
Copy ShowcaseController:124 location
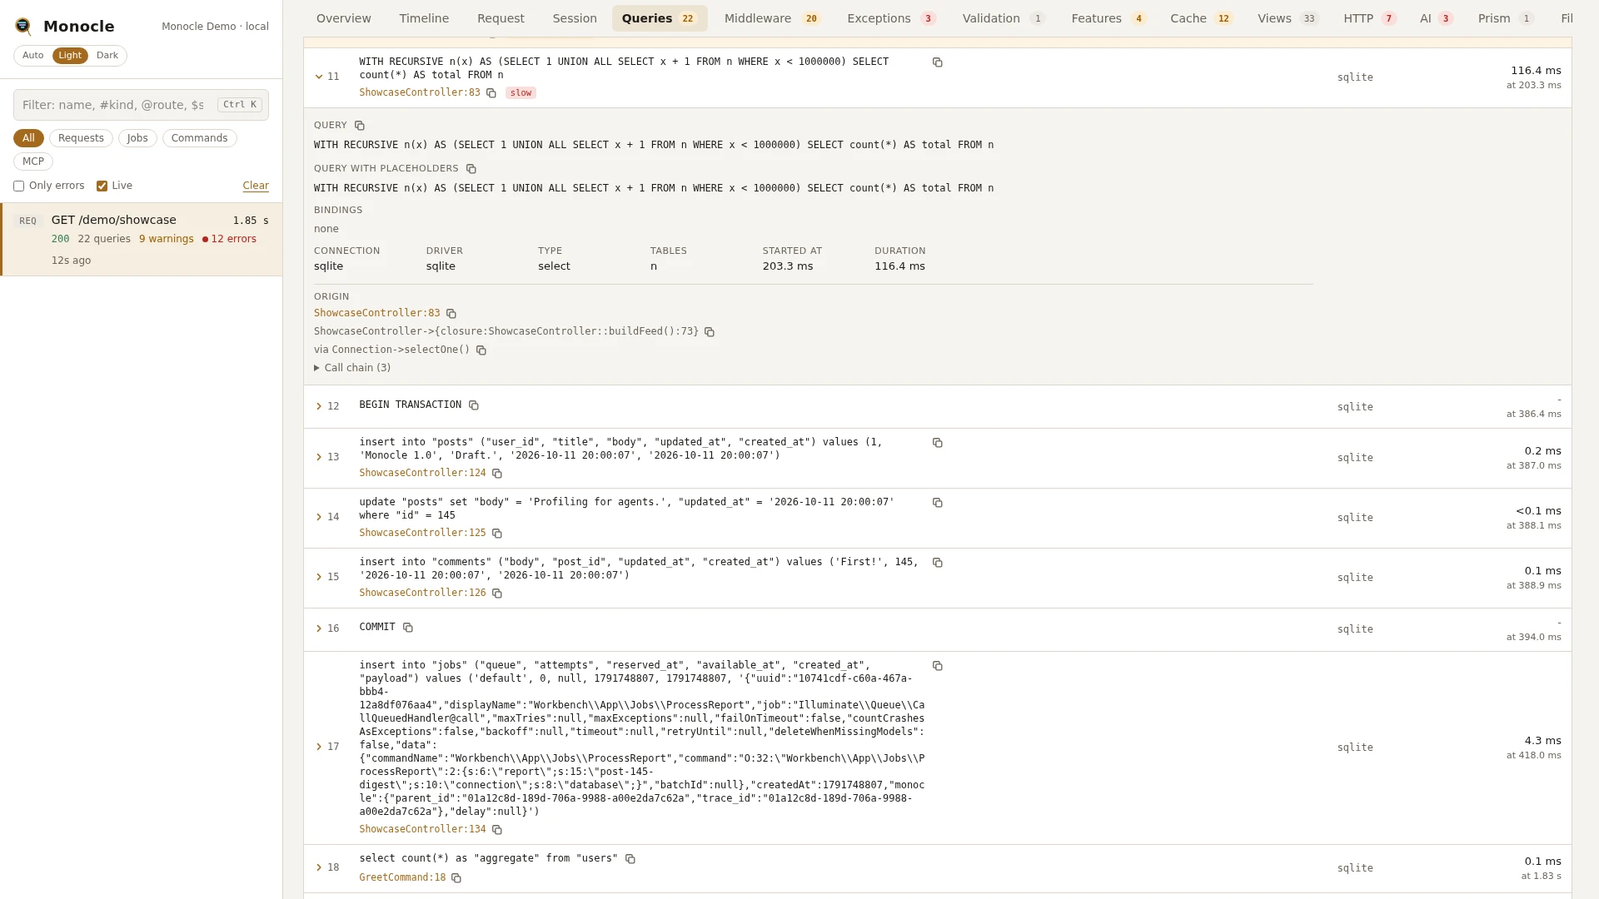[x=497, y=474]
